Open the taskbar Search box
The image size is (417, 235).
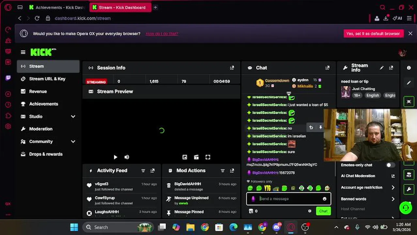118,227
